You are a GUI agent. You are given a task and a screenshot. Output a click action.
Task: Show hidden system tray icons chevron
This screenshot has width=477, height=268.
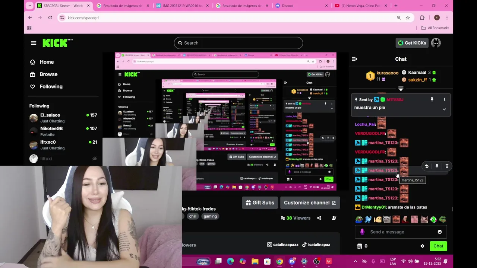pos(355,261)
